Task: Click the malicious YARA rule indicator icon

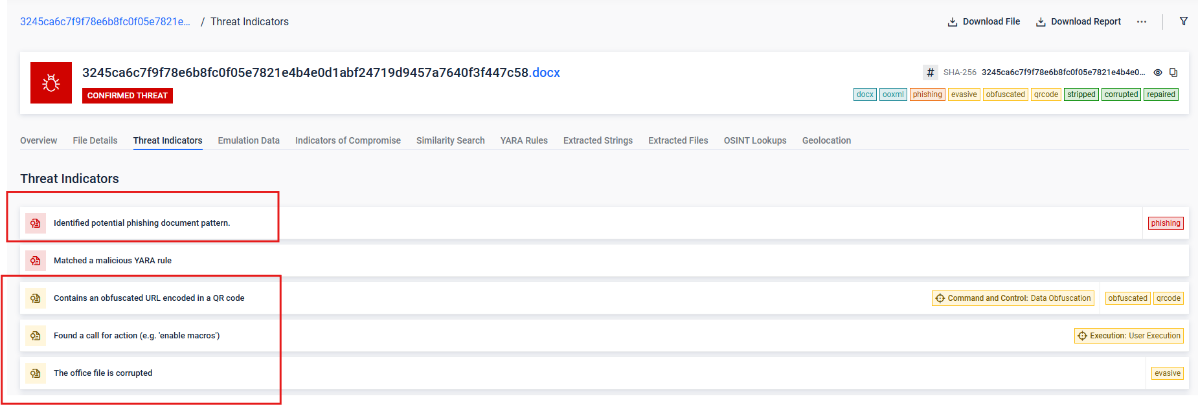Action: (x=36, y=261)
